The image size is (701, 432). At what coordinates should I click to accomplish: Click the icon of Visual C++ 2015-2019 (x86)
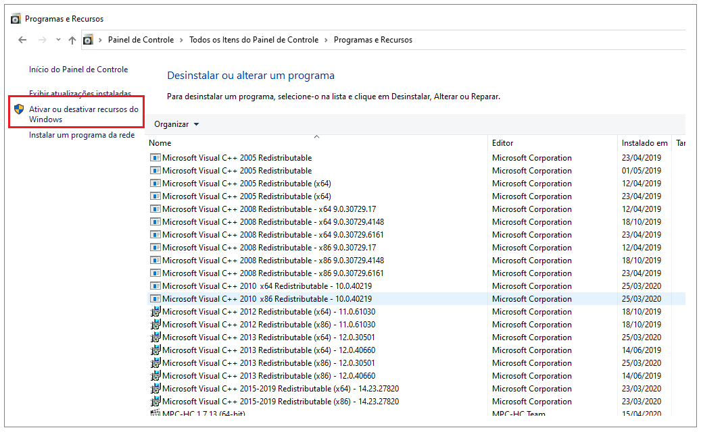(155, 402)
